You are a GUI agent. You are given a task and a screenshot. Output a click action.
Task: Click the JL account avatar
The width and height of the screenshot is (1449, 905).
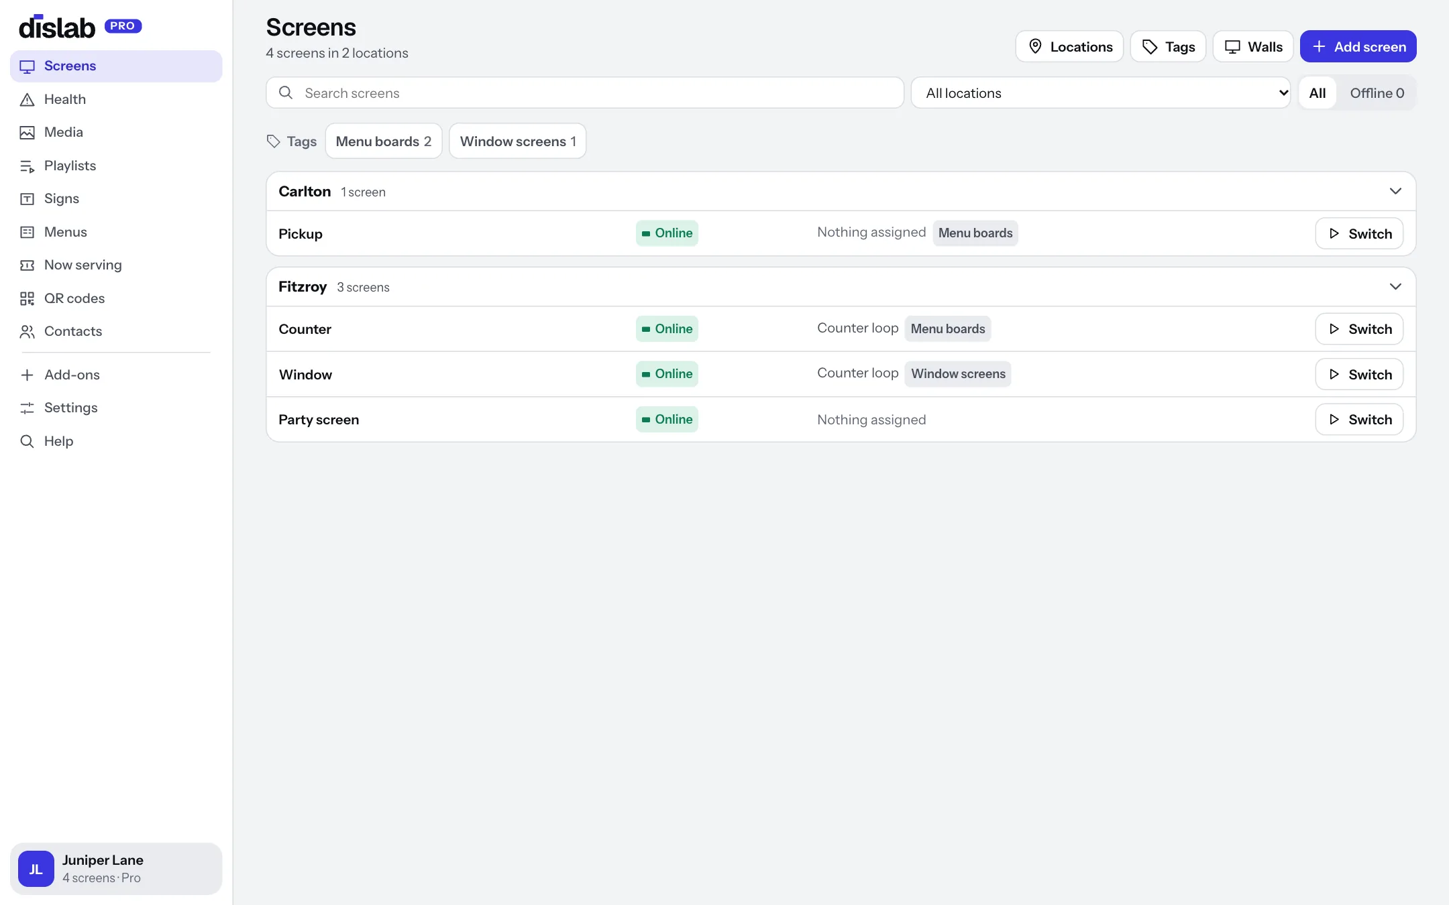[36, 869]
